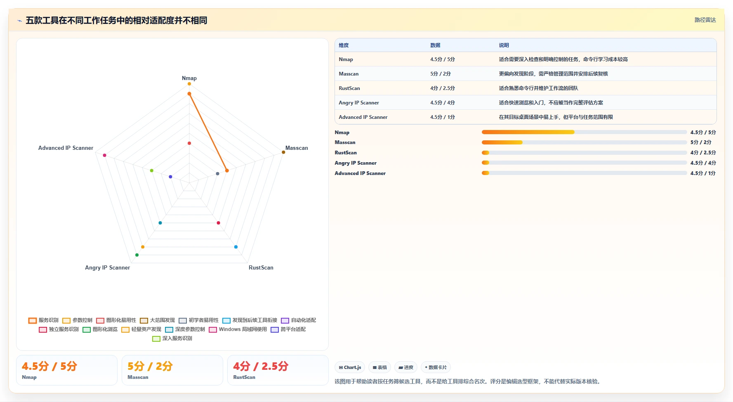Toggle the 大范围发现 legend entry
733x402 pixels.
[x=157, y=320]
